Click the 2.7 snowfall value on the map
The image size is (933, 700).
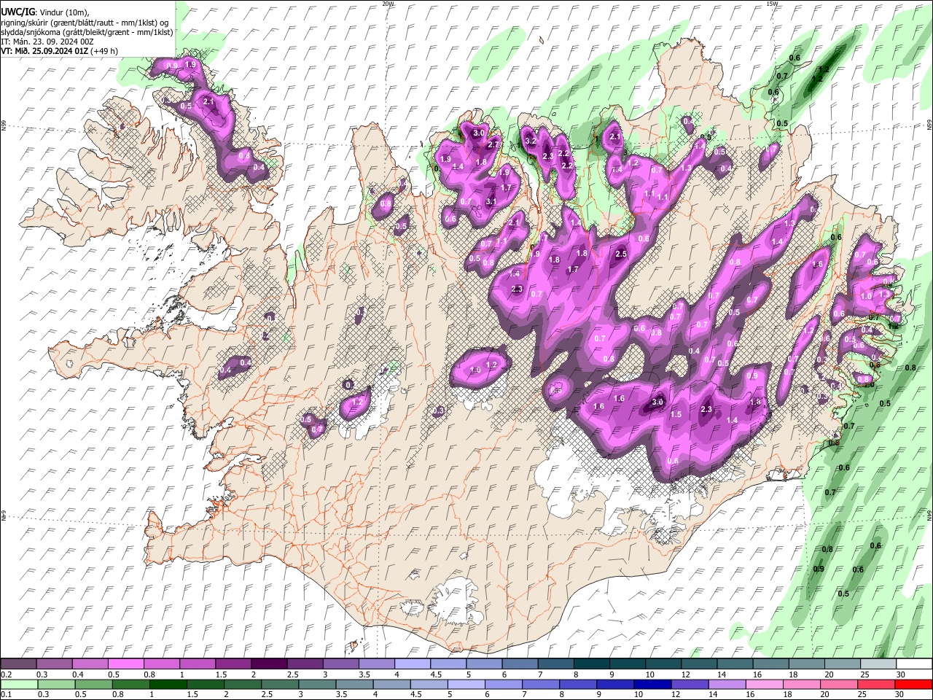tap(493, 145)
